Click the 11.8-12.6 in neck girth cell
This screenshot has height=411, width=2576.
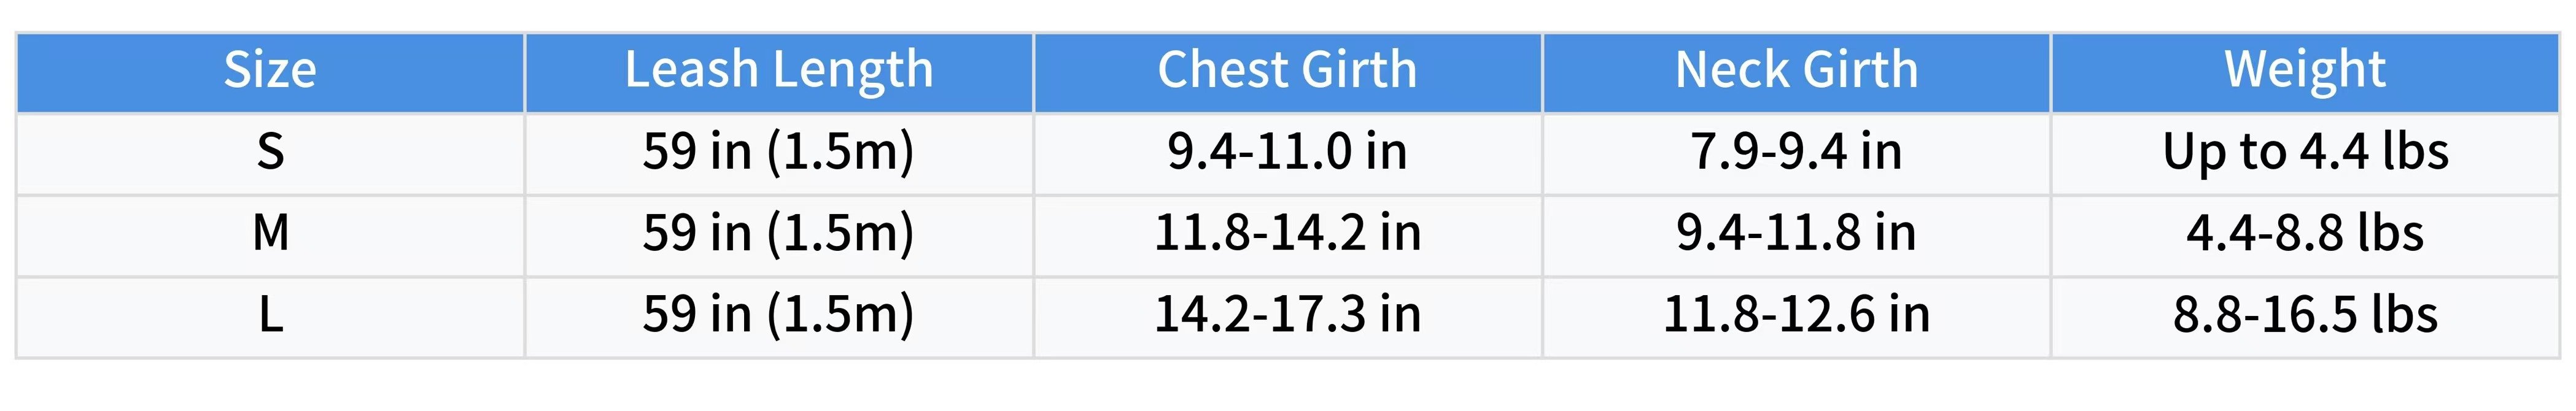1797,317
